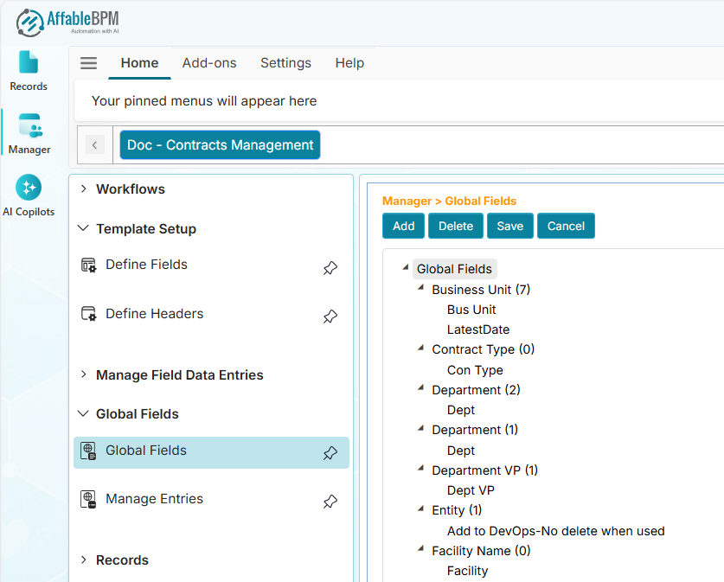Pin the Define Fields menu item
The image size is (724, 582).
330,268
